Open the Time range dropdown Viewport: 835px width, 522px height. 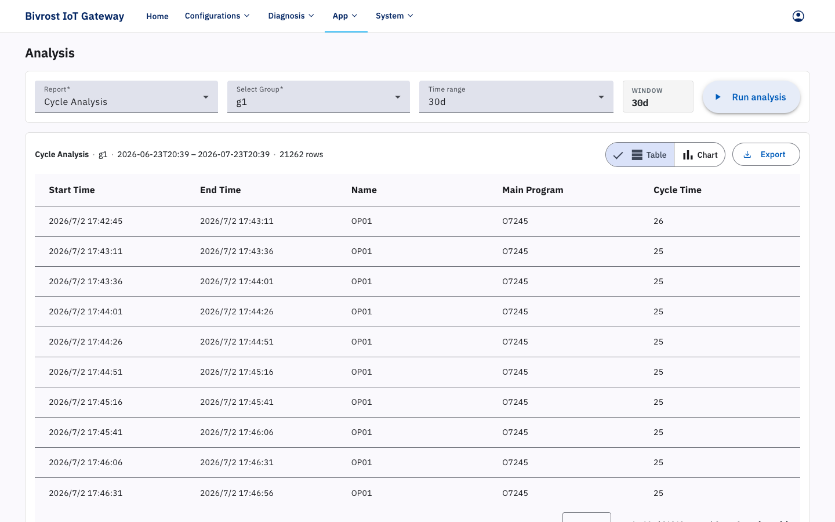pos(516,97)
